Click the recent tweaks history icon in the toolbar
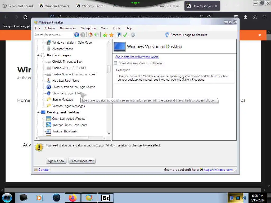271x203 pixels. pyautogui.click(x=97, y=35)
